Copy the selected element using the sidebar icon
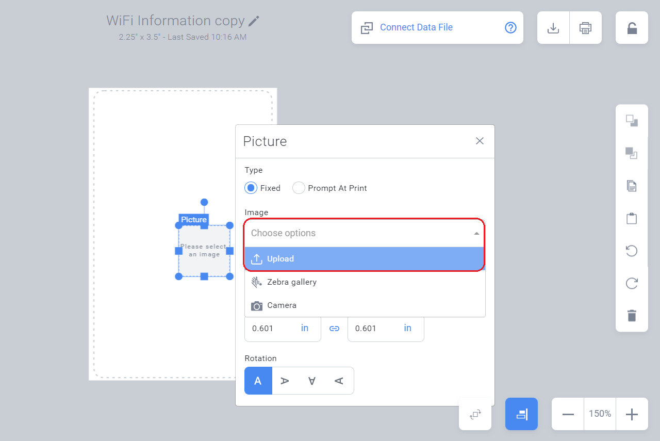 coord(631,186)
